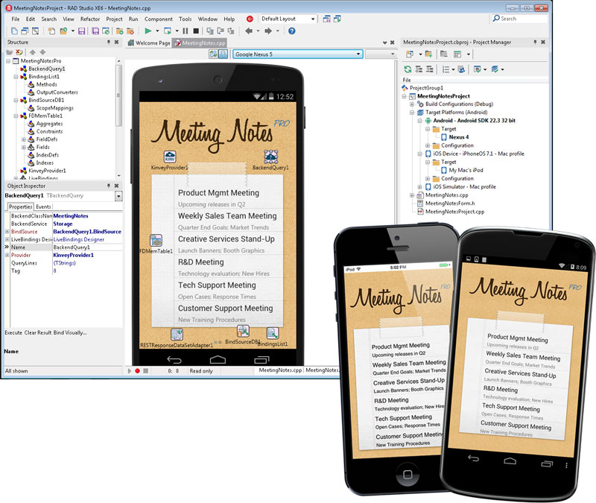Image resolution: width=596 pixels, height=503 pixels.
Task: Click the green Refresh icon in Project Manager
Action: tap(407, 69)
